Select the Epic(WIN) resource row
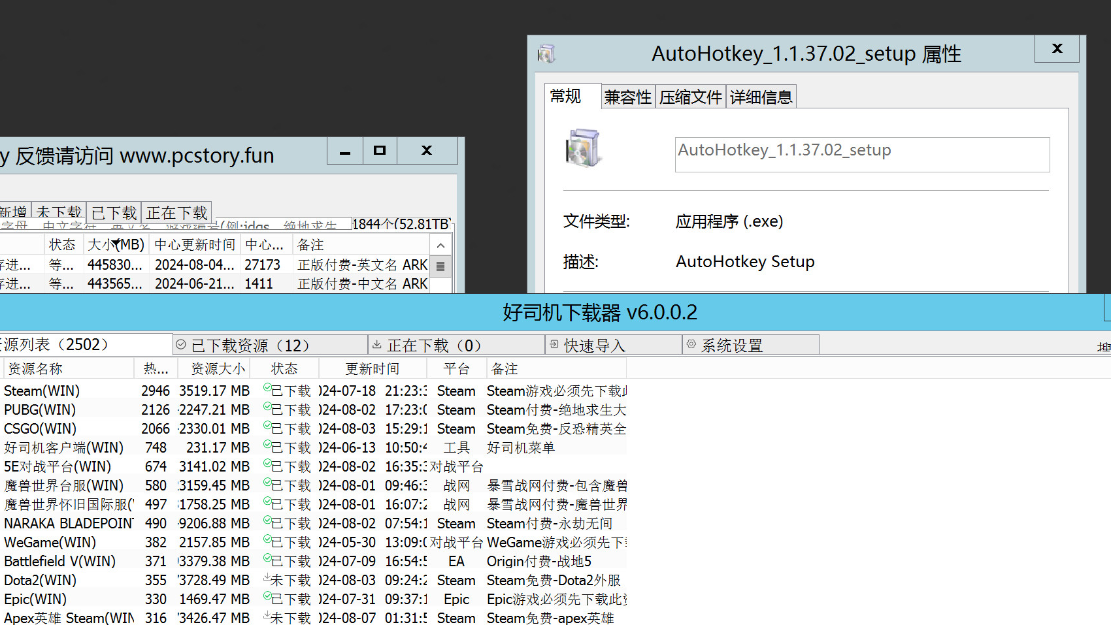Screen dimensions: 1111x625 click(x=314, y=599)
